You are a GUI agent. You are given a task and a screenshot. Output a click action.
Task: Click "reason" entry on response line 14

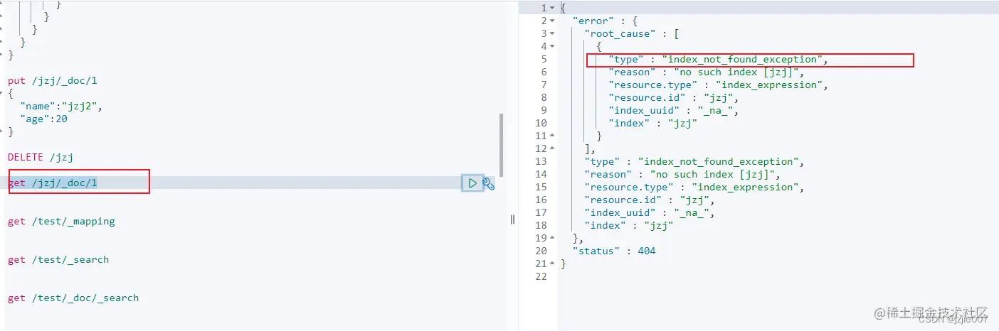pos(682,175)
